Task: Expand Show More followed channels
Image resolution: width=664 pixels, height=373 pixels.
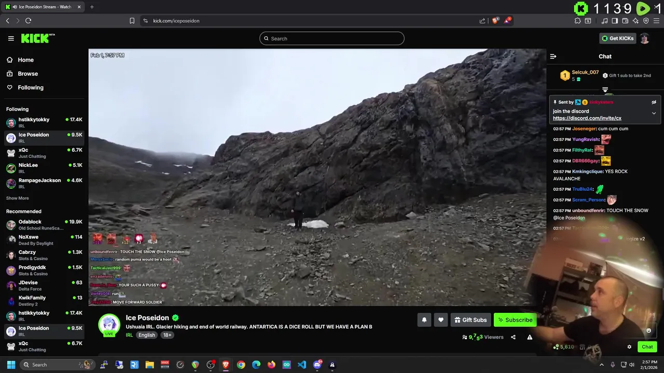Action: tap(18, 198)
